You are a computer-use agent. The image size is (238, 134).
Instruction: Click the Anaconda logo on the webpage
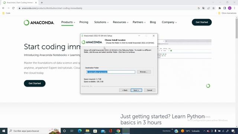click(x=39, y=22)
